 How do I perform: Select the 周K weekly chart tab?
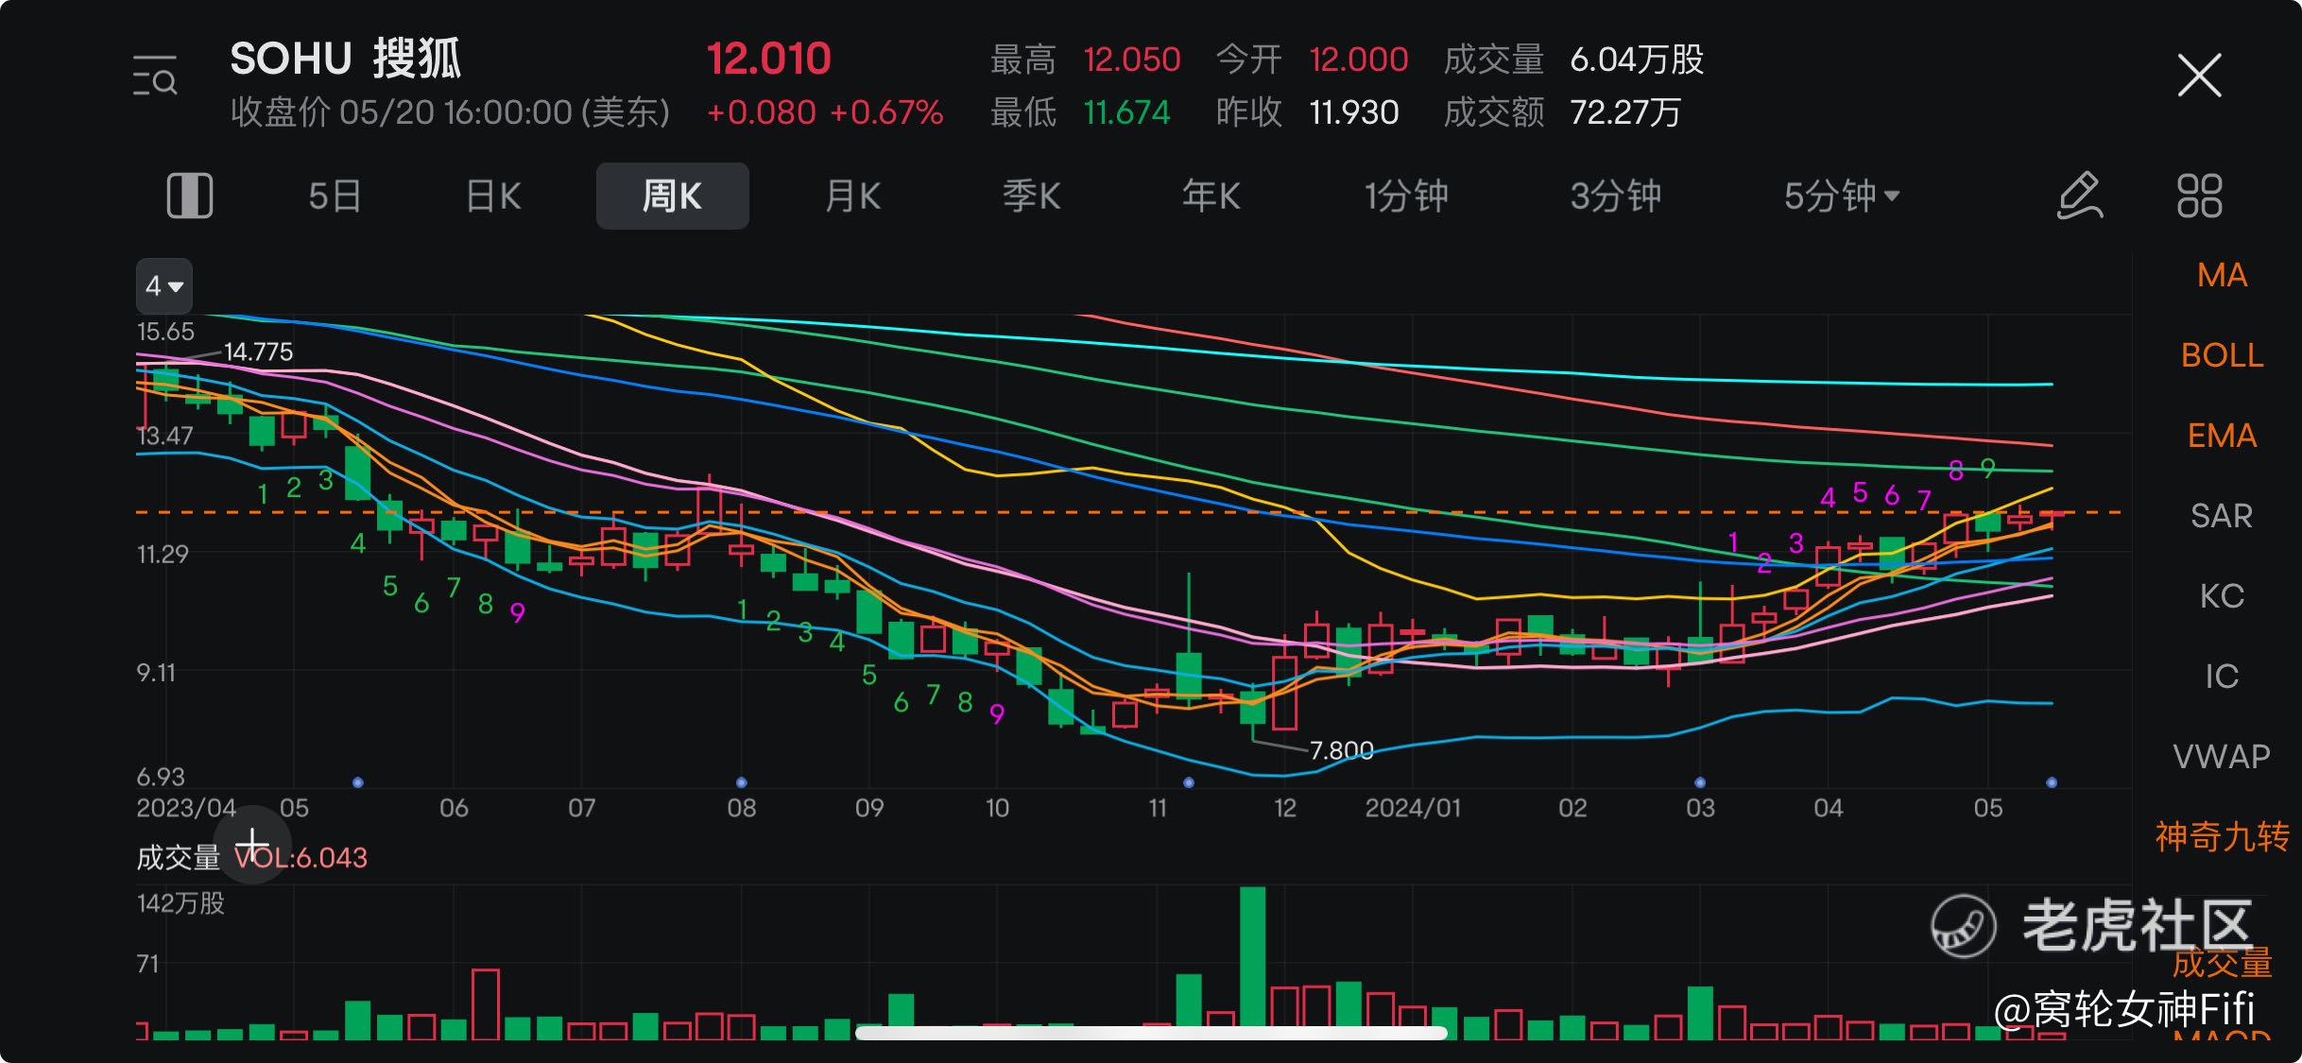coord(672,196)
